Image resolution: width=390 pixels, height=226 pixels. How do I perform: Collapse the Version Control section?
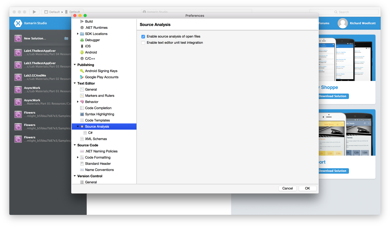(x=75, y=176)
